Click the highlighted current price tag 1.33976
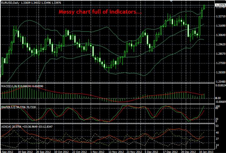 coord(220,5)
